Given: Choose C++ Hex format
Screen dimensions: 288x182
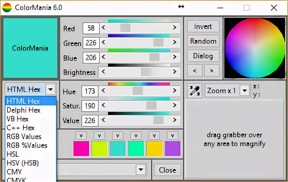Looking at the screenshot, I should pos(31,128).
